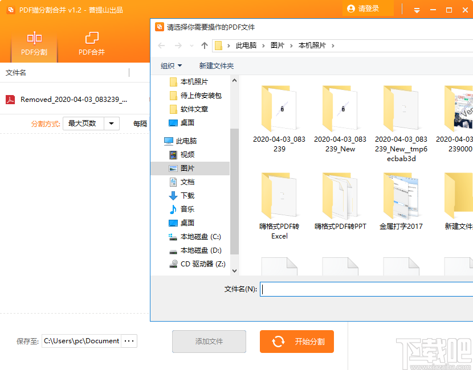Browse save path with ... button
This screenshot has width=473, height=370.
(129, 341)
